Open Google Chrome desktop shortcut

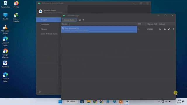[5, 53]
